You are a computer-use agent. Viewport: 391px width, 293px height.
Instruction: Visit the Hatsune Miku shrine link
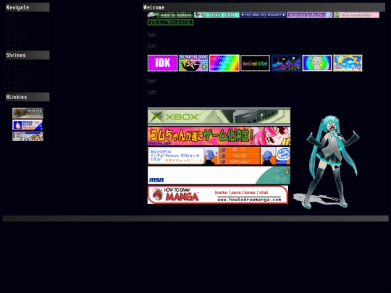click(25, 63)
